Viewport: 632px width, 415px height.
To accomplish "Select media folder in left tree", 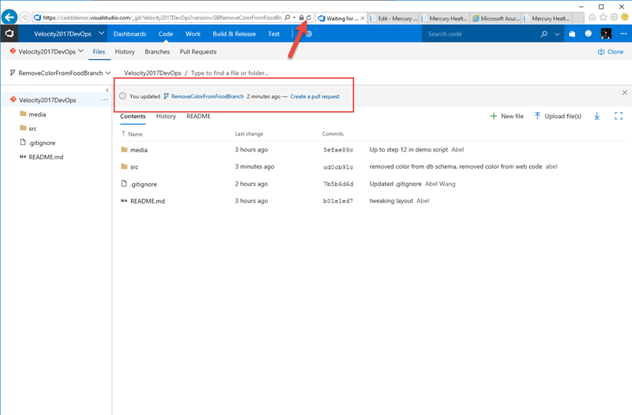I will pyautogui.click(x=37, y=114).
